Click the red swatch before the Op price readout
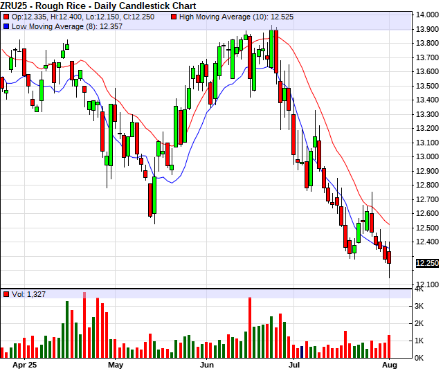The image size is (443, 371). [x=6, y=16]
